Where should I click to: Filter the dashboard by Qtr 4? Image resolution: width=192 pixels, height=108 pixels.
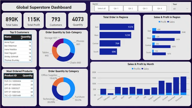click(x=159, y=8)
